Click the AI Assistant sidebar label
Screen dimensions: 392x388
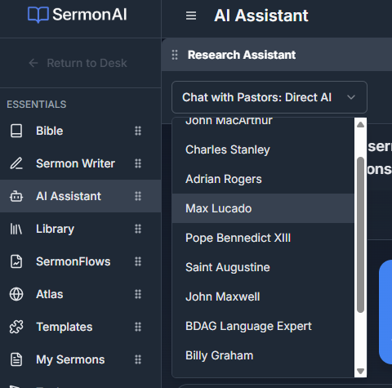69,196
